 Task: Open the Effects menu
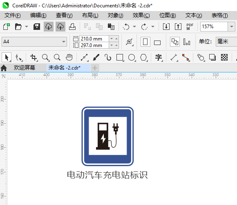(141, 16)
